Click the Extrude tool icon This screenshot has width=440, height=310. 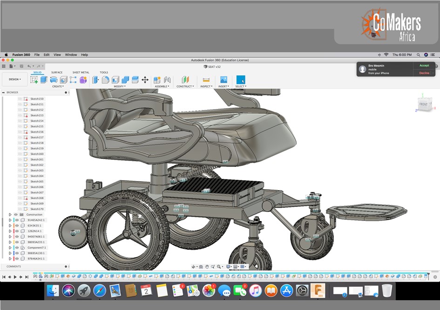point(44,80)
